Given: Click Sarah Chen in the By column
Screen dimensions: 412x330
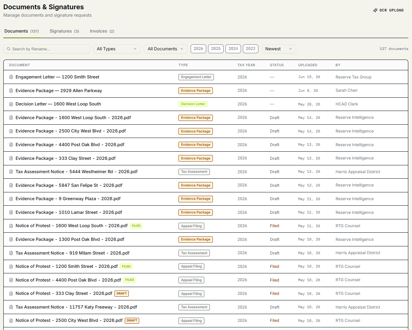Looking at the screenshot, I should click(346, 90).
